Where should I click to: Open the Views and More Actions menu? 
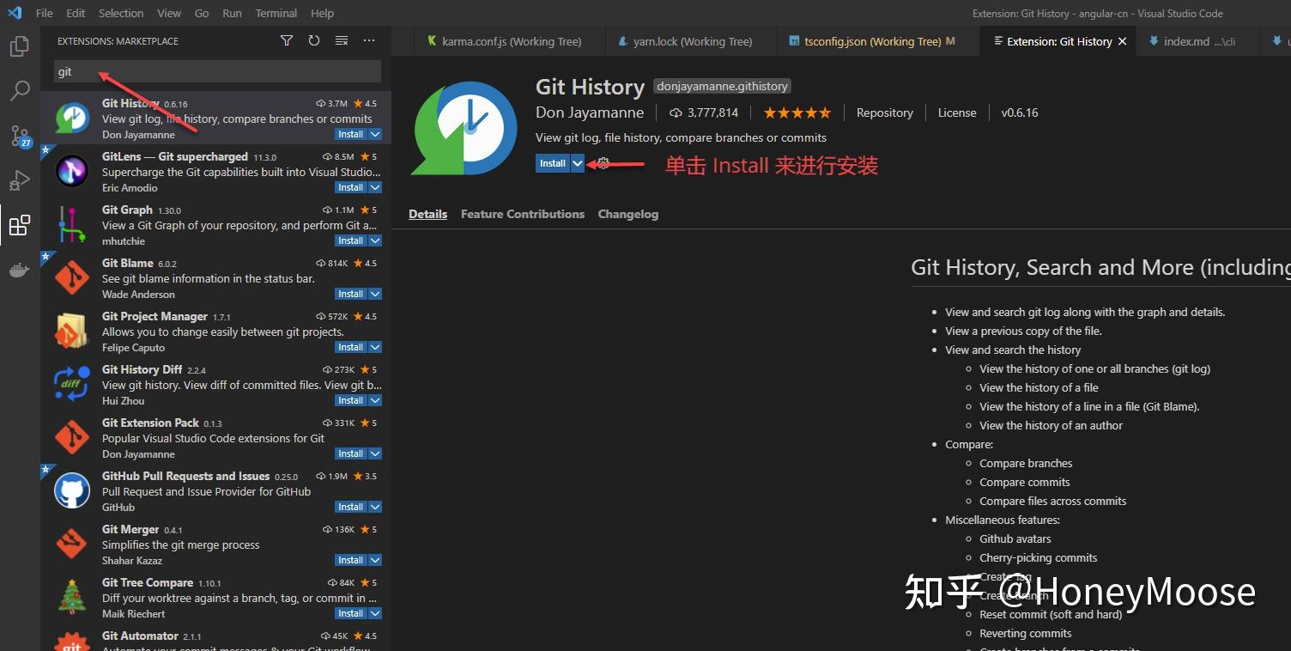[369, 40]
